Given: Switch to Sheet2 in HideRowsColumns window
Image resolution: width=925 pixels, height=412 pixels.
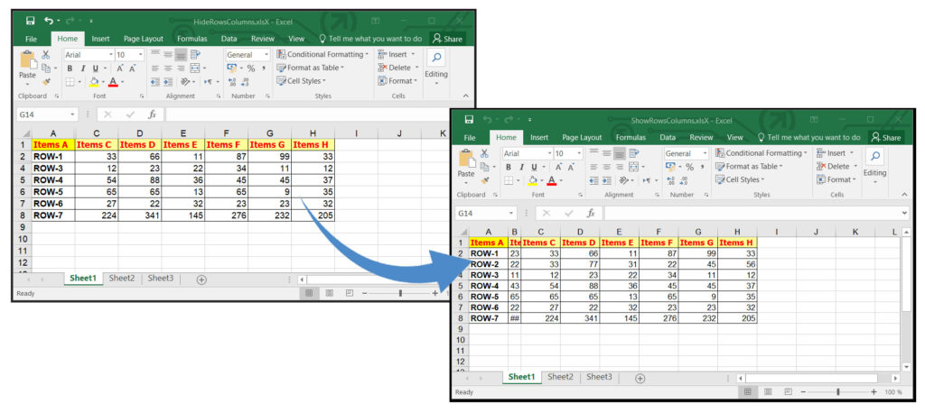Looking at the screenshot, I should 121,279.
